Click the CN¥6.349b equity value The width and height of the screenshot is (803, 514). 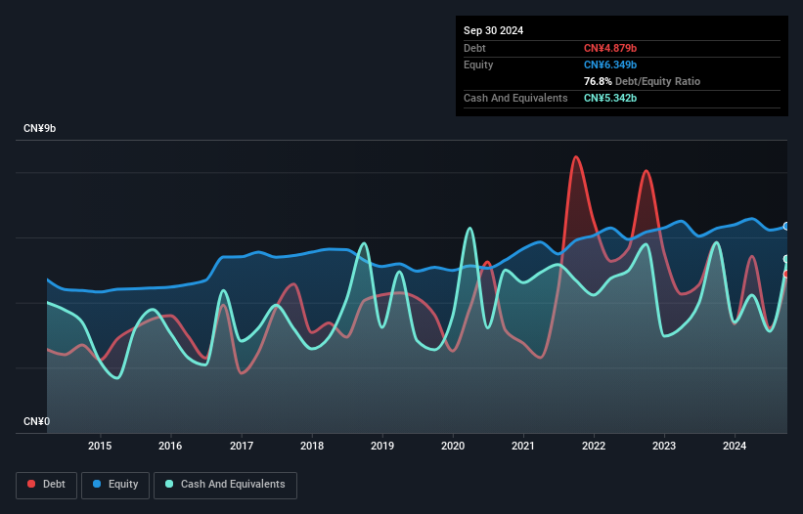[x=610, y=64]
